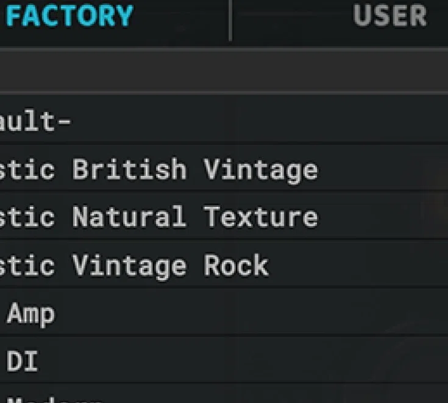Click empty space right of Amp row
This screenshot has width=448, height=403.
pyautogui.click(x=251, y=313)
